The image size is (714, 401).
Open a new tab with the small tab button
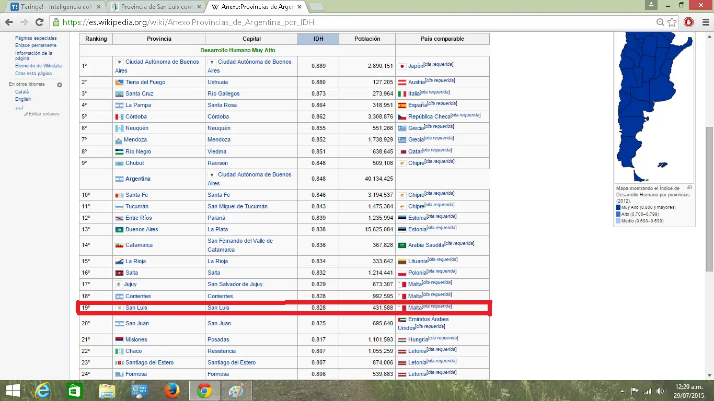tap(317, 7)
